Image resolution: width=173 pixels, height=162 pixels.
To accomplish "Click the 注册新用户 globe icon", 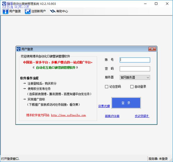I will click(x=28, y=11).
